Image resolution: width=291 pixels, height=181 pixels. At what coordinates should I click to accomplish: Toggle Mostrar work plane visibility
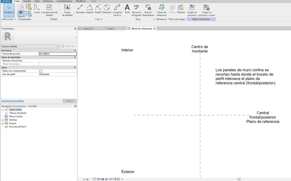(x=181, y=9)
